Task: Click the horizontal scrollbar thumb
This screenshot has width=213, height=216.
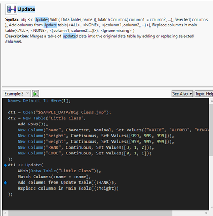Action: pos(90,213)
